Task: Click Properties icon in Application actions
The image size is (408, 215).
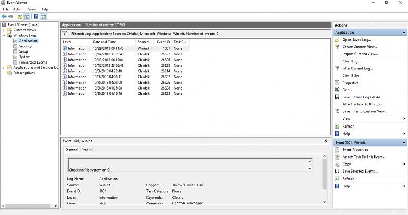Action: tap(337, 83)
